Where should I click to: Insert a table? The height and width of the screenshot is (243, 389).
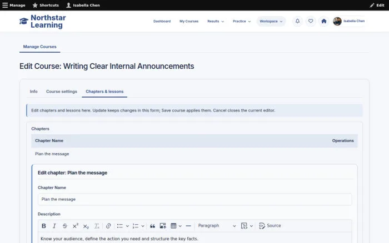[173, 226]
